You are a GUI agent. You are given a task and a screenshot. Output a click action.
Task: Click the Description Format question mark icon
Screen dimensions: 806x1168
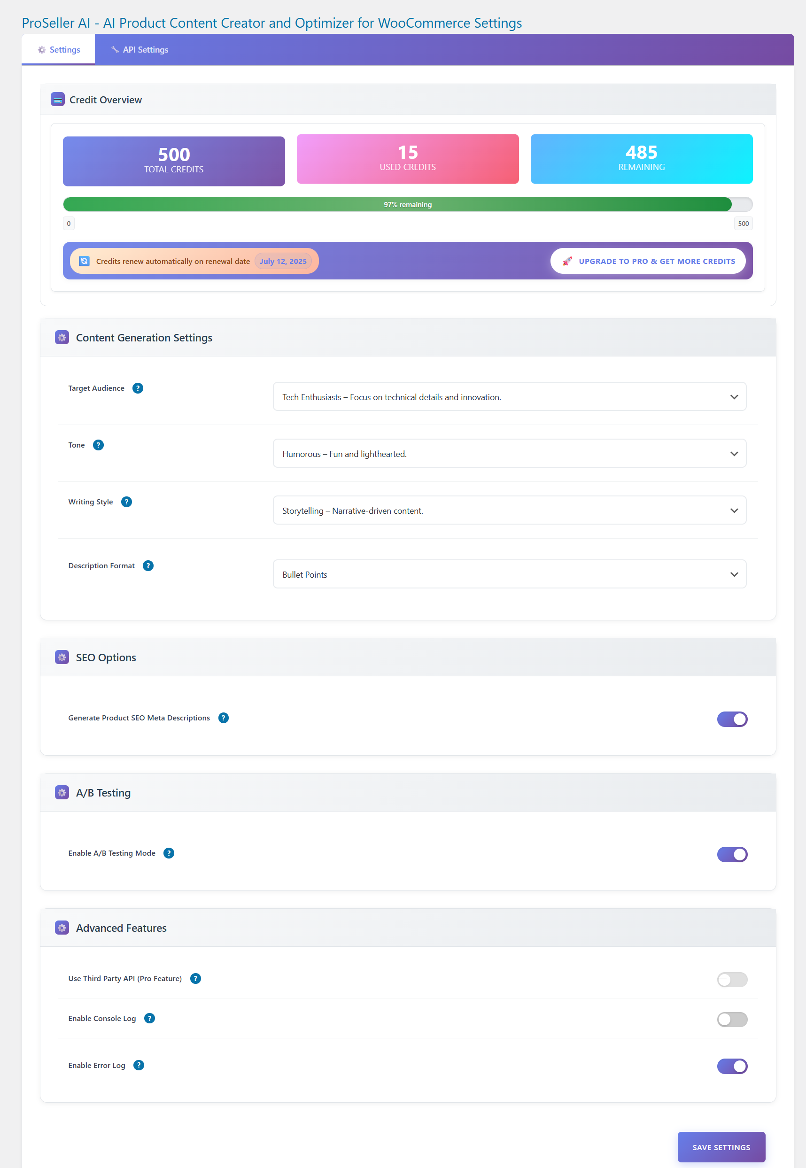pos(148,565)
